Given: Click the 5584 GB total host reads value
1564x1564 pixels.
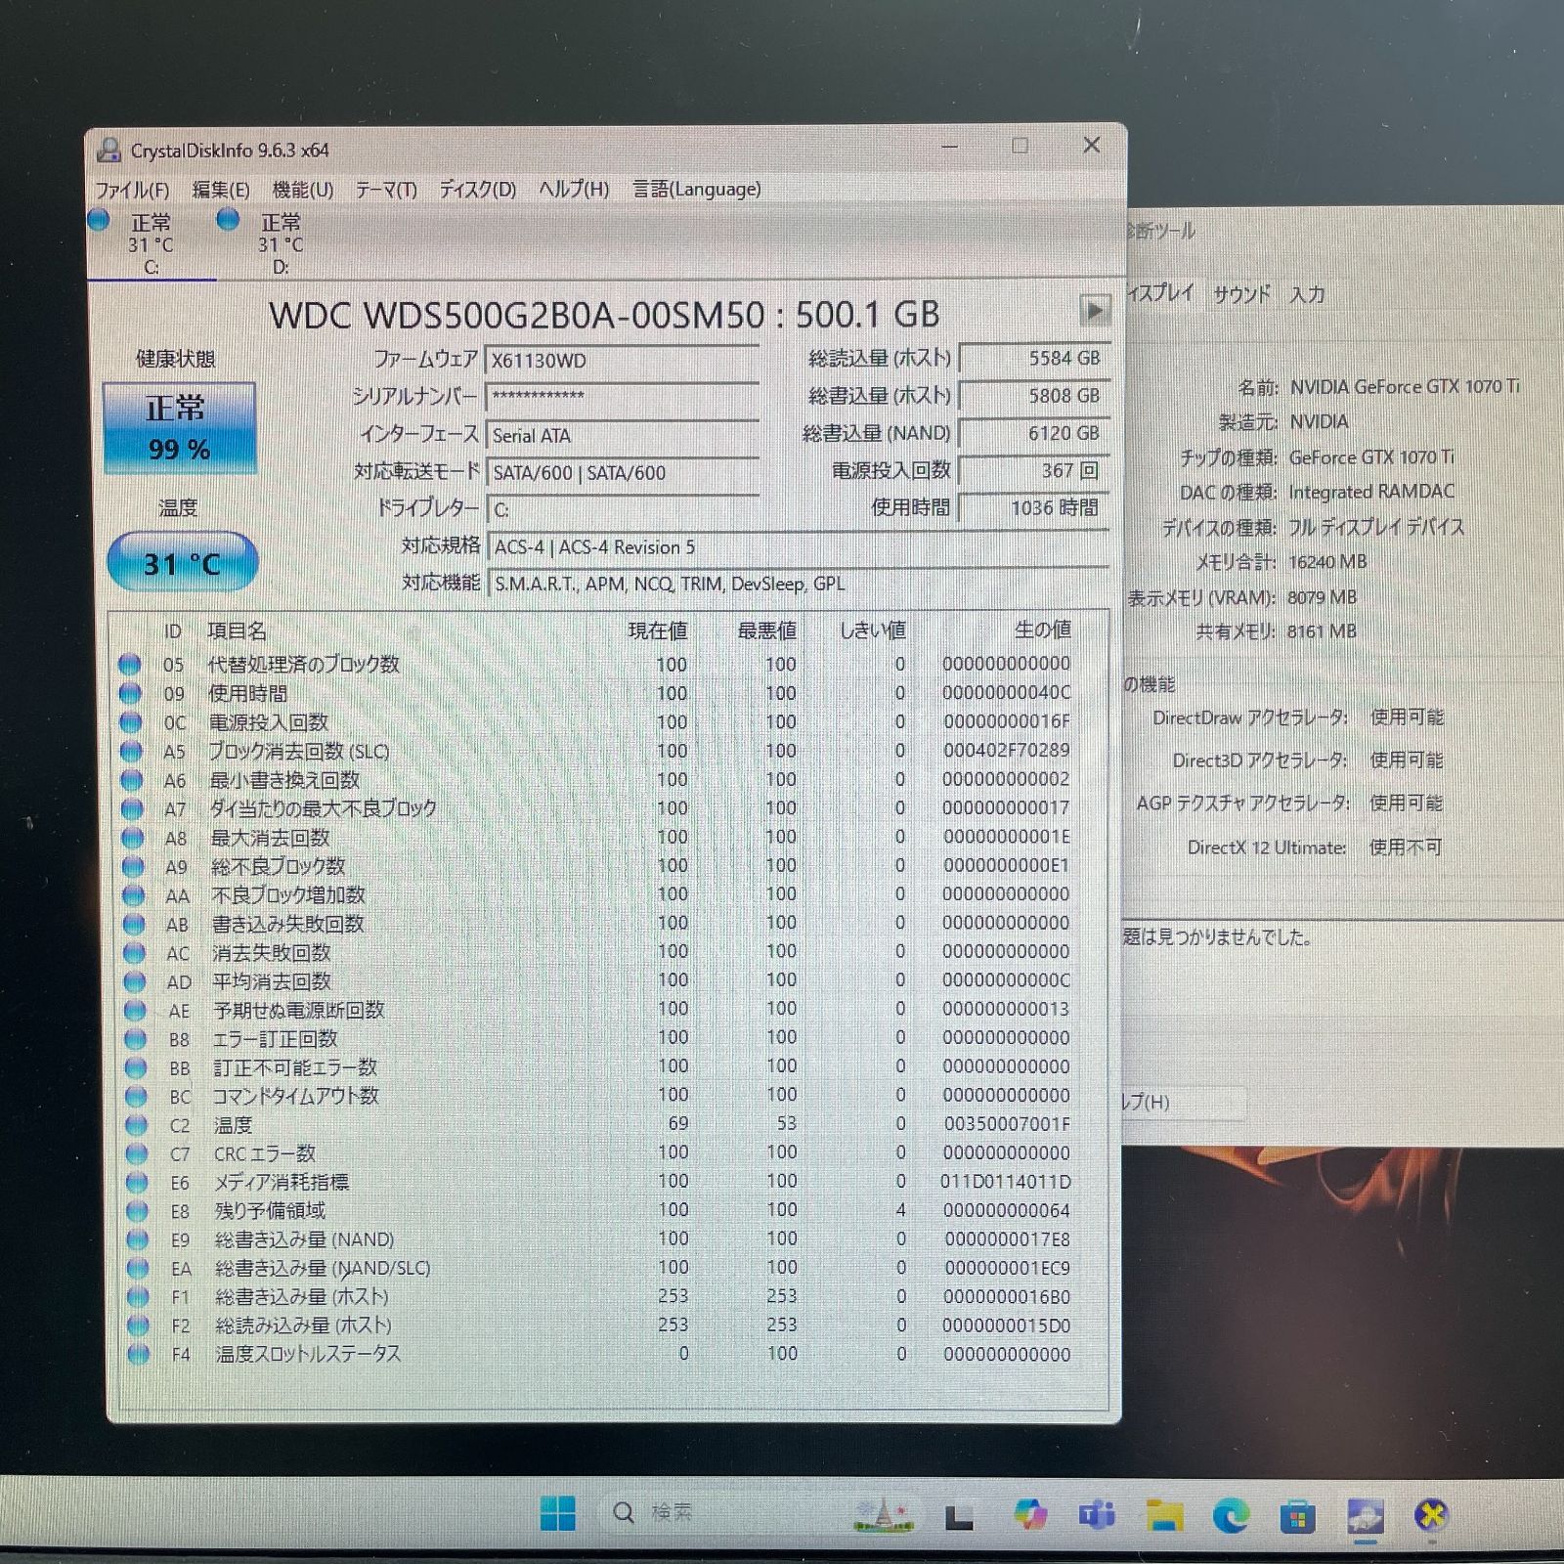Looking at the screenshot, I should coord(1033,359).
